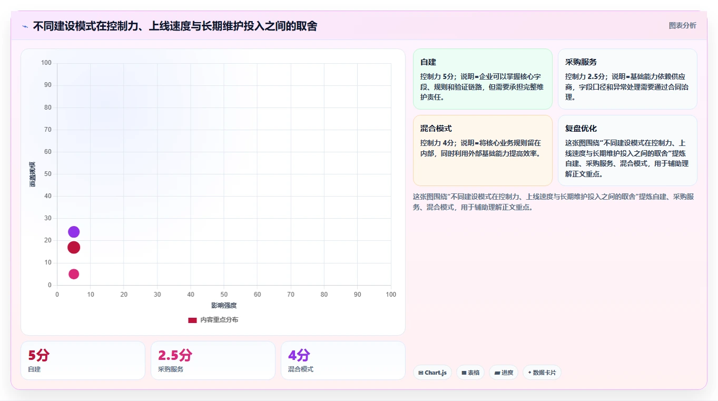Open the 复盘优化 card
The height and width of the screenshot is (401, 718).
point(627,150)
